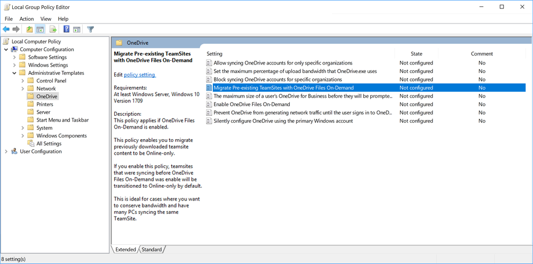Click policy icon beside Block syncing OneDrive accounts
Image resolution: width=533 pixels, height=264 pixels.
click(209, 79)
